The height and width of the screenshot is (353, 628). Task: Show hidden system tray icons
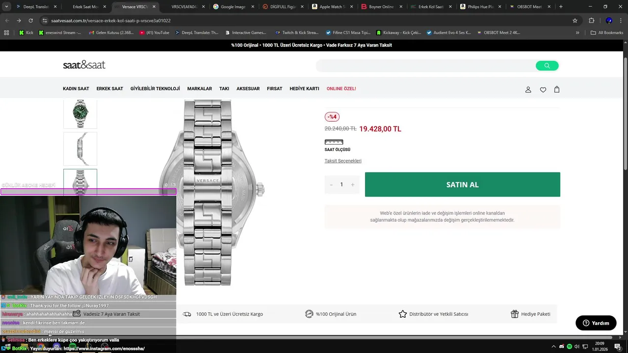click(x=553, y=347)
